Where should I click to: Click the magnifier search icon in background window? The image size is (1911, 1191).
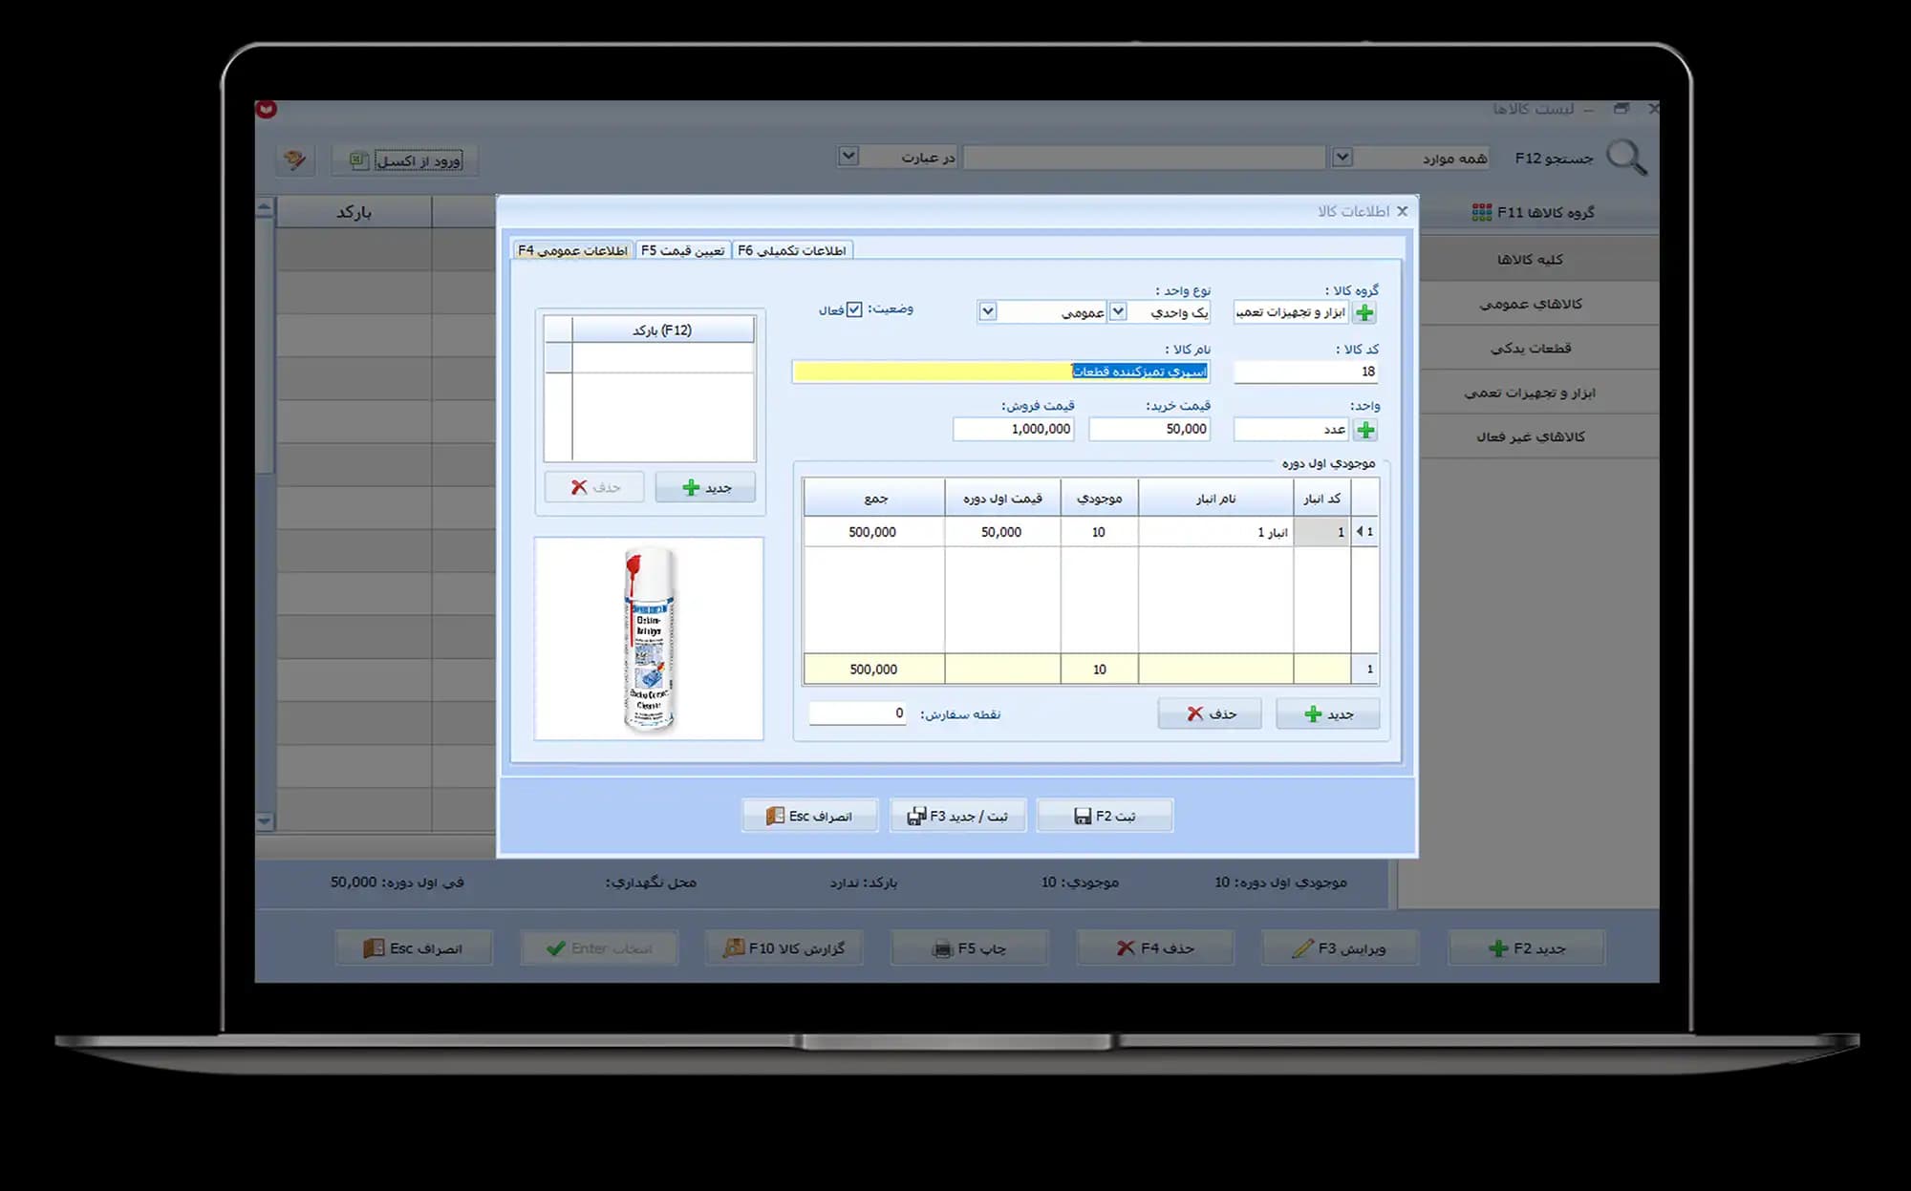coord(1626,158)
